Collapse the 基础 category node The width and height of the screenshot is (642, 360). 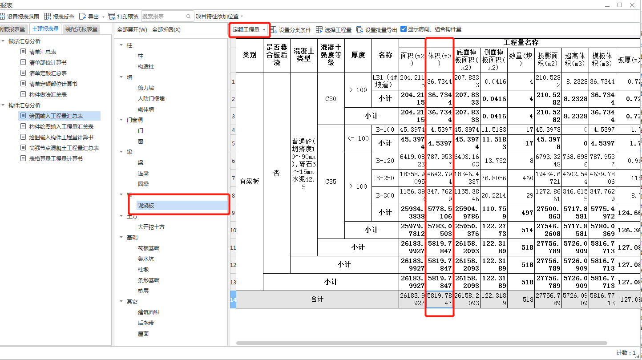tap(121, 238)
